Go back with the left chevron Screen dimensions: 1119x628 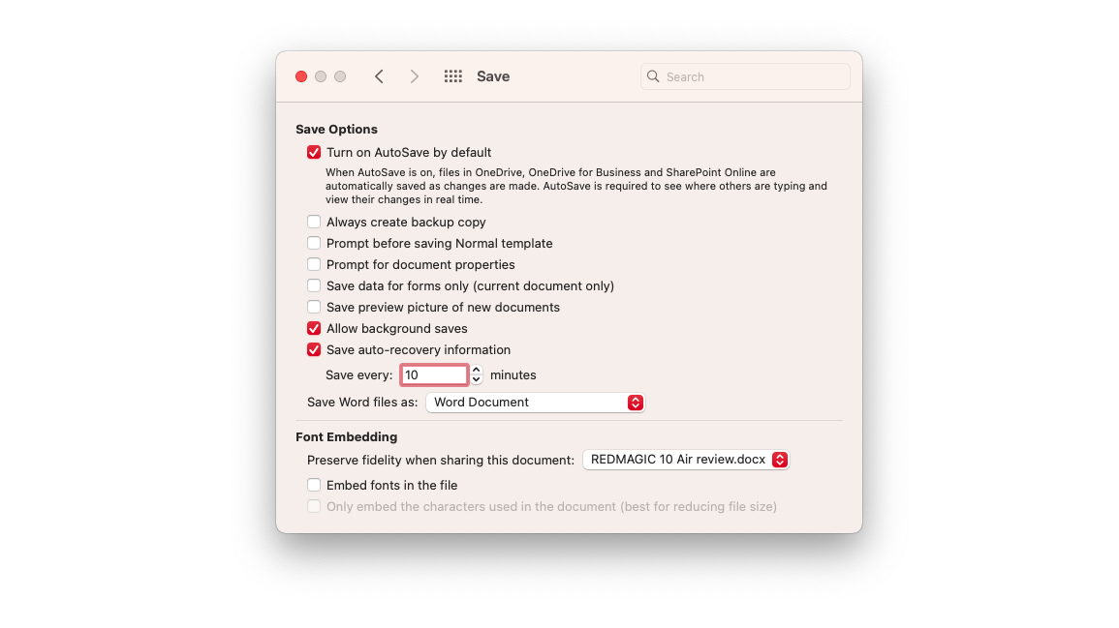[x=379, y=76]
